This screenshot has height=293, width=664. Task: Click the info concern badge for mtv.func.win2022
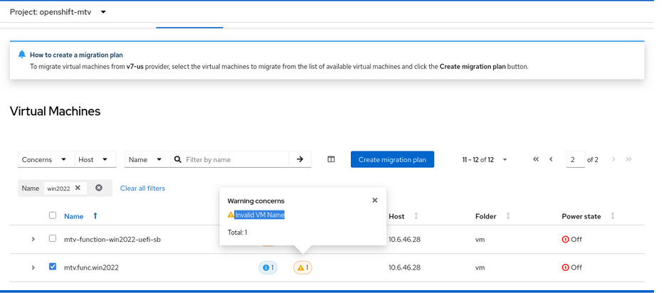click(x=268, y=267)
